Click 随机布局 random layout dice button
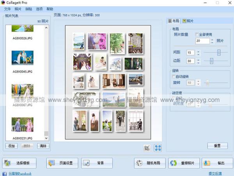Image resolution: width=234 pixels, height=176 pixels. [x=150, y=163]
